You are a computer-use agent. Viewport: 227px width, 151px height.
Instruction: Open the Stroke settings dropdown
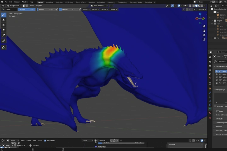pos(95,9)
